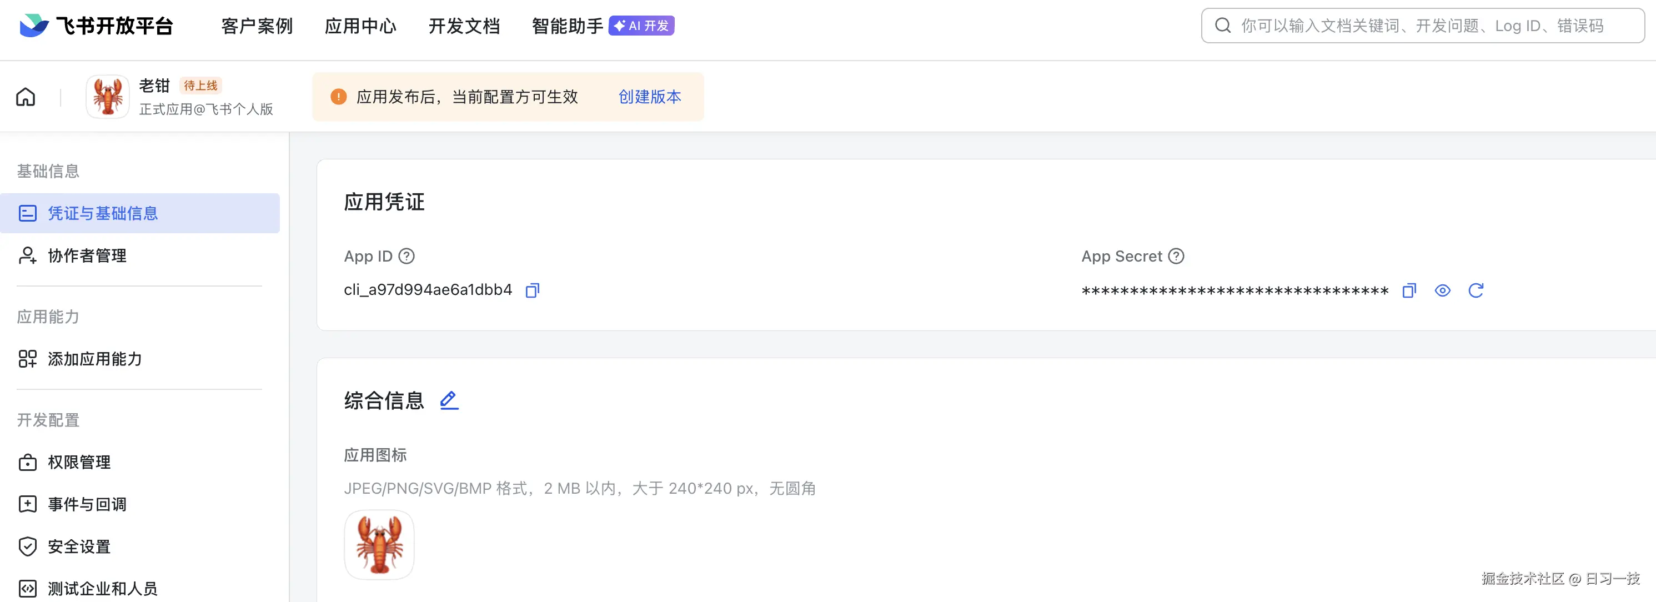Open 应用中心 in top navigation
1656x602 pixels.
tap(360, 26)
